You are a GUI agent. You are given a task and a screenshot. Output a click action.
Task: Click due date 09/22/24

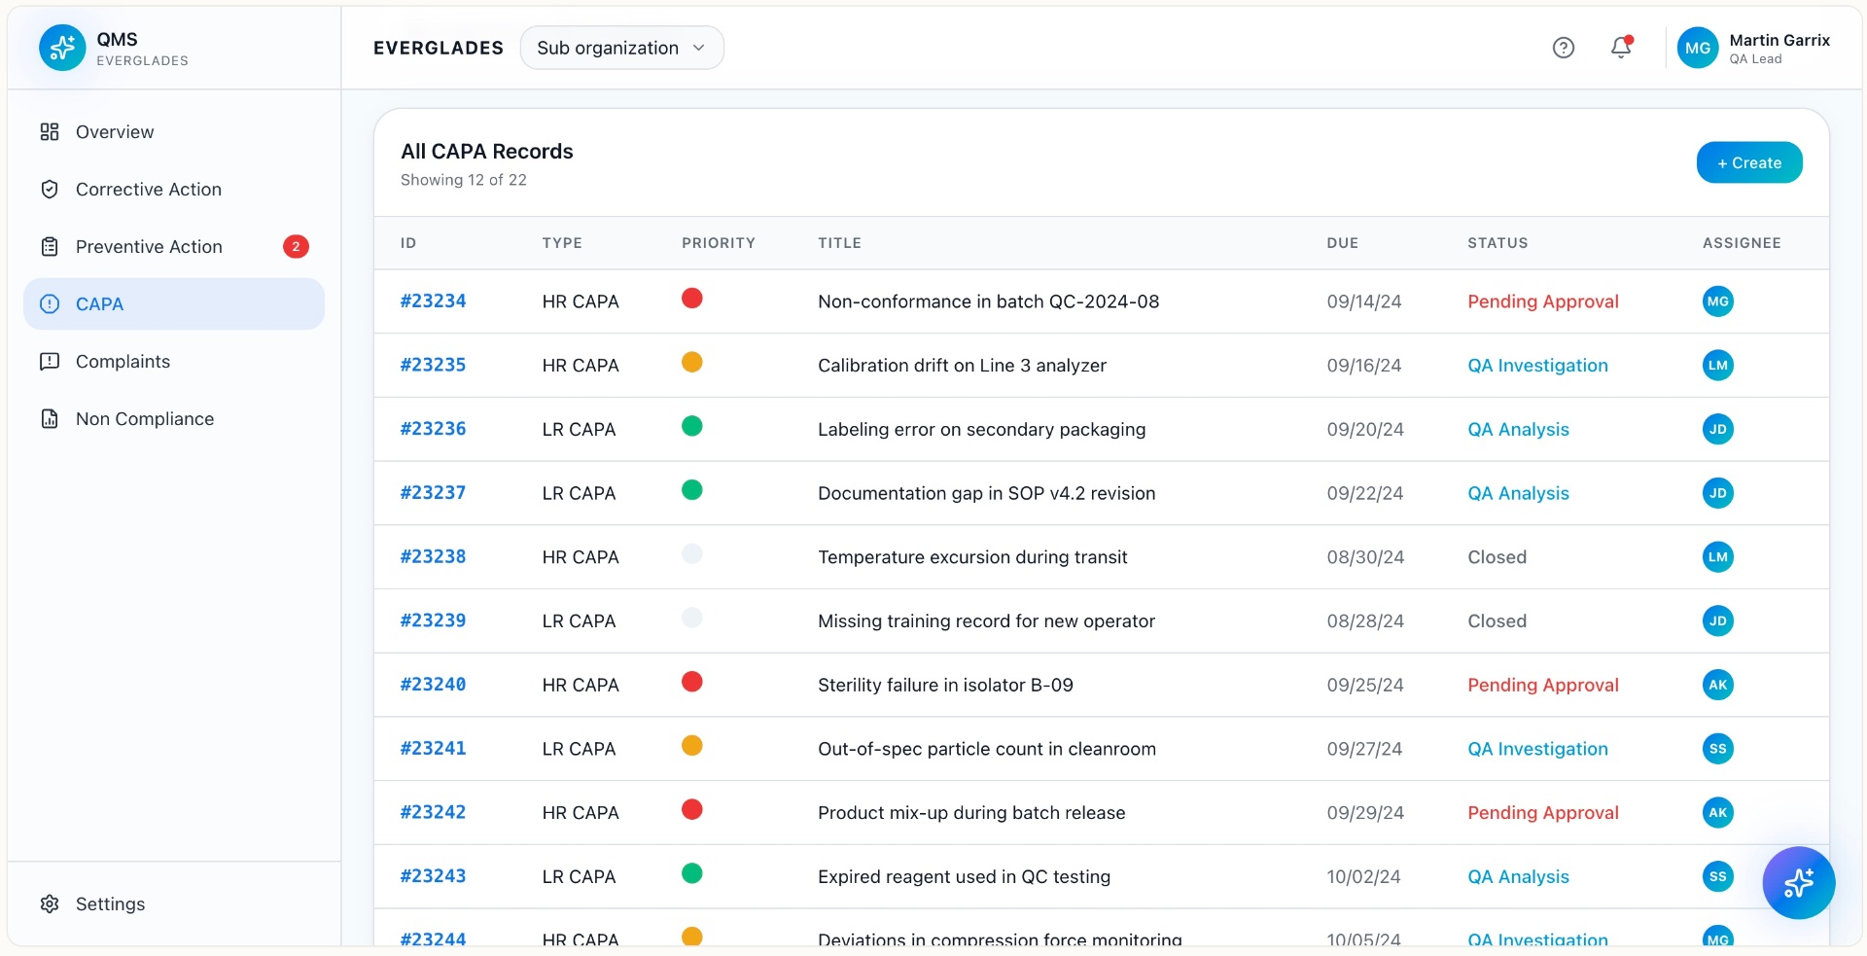(1364, 493)
